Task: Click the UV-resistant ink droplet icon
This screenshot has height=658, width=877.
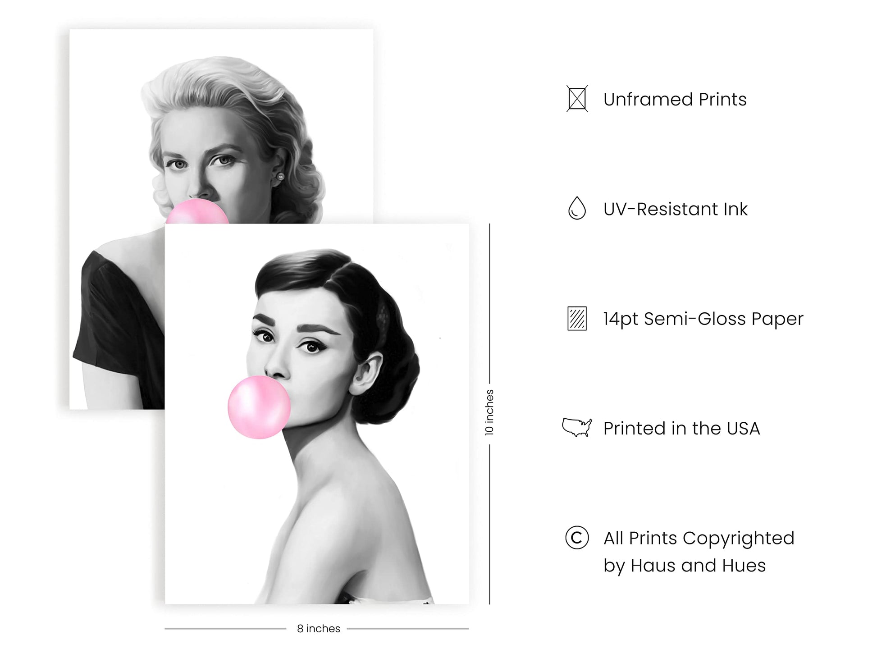Action: (x=577, y=208)
